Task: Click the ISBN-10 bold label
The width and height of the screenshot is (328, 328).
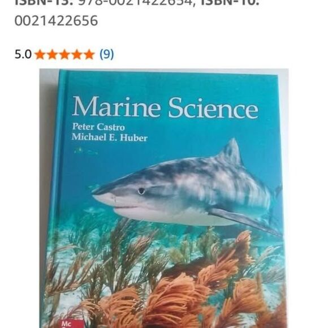Action: click(230, 3)
